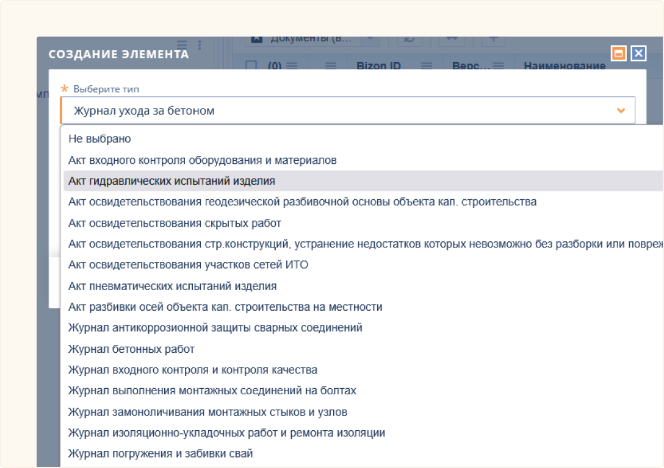
Task: Collapse the Выберите тип dropdown via its chevron
Action: [x=621, y=111]
